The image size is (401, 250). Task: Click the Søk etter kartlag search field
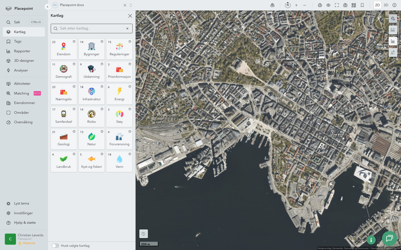point(91,28)
